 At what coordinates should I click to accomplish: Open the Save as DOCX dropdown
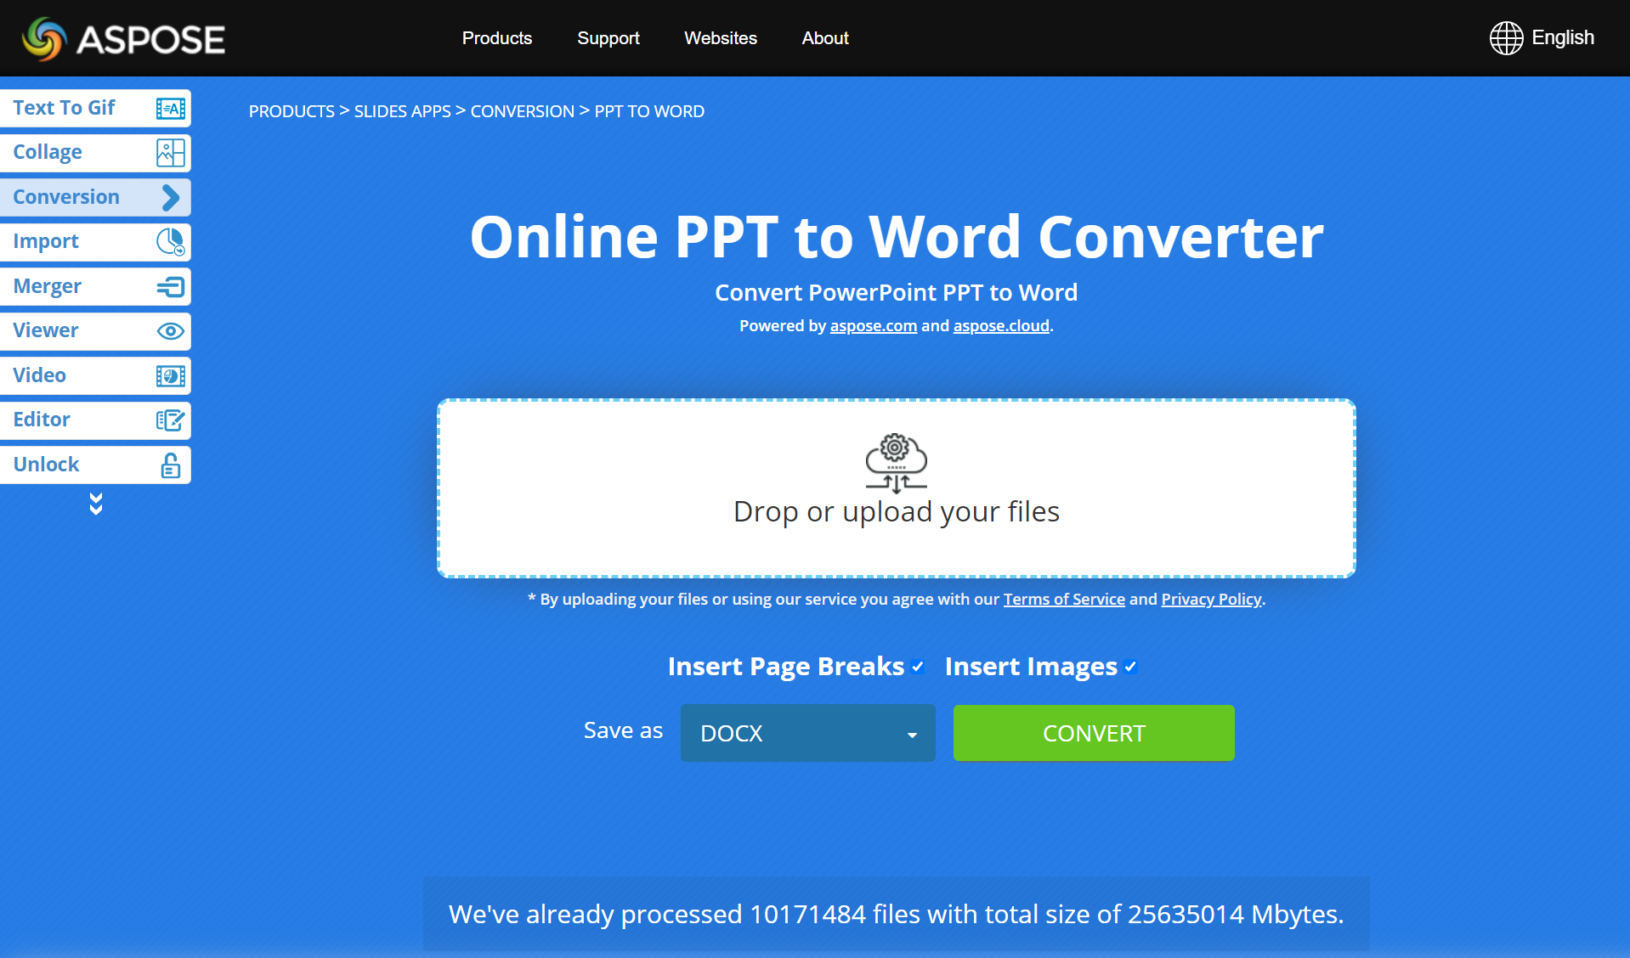click(x=807, y=733)
